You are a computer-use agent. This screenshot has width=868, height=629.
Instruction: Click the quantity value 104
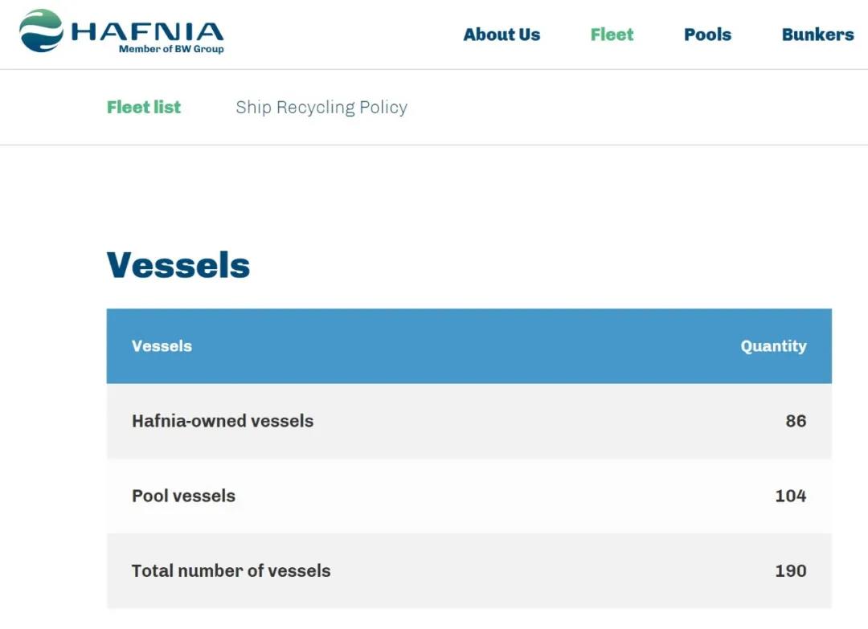tap(790, 496)
